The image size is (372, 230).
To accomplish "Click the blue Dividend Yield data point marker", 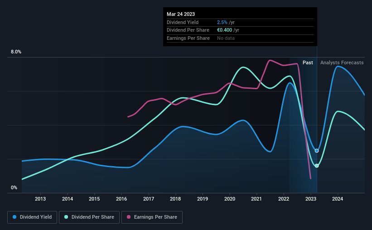I will (x=317, y=151).
